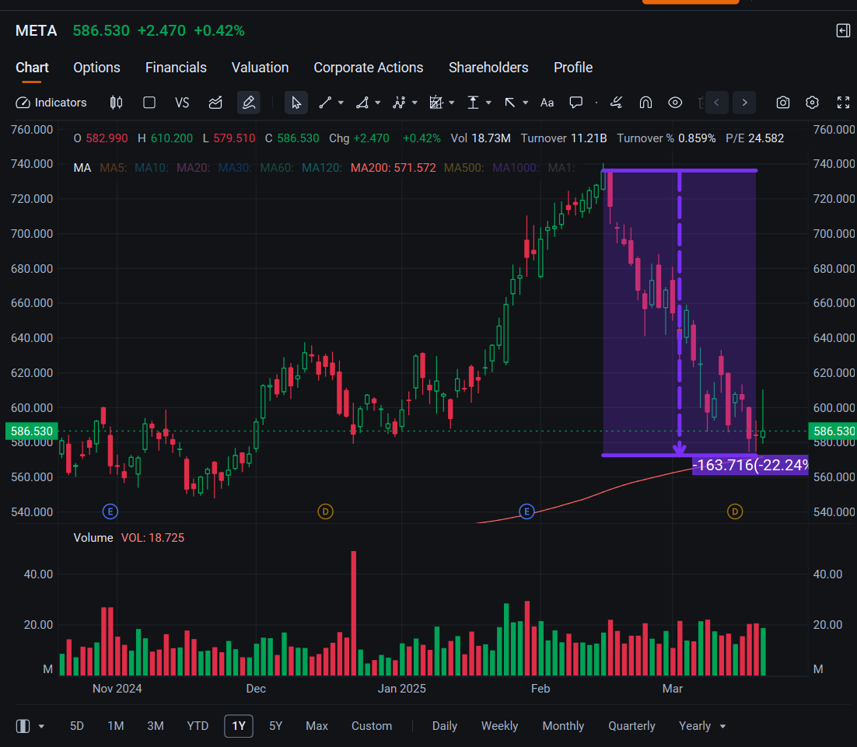Open the chart layout selector at bottom left

(23, 726)
